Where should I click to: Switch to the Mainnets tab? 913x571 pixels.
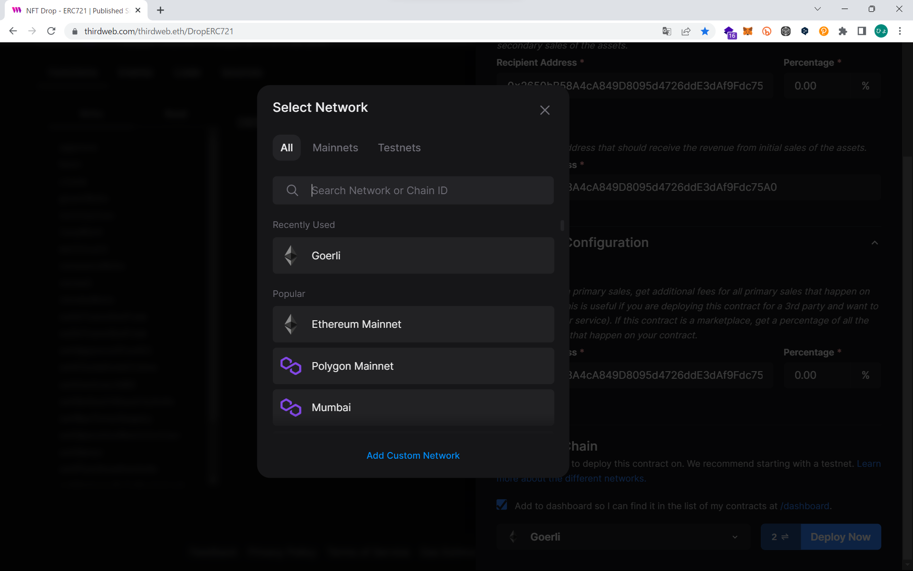(x=335, y=148)
